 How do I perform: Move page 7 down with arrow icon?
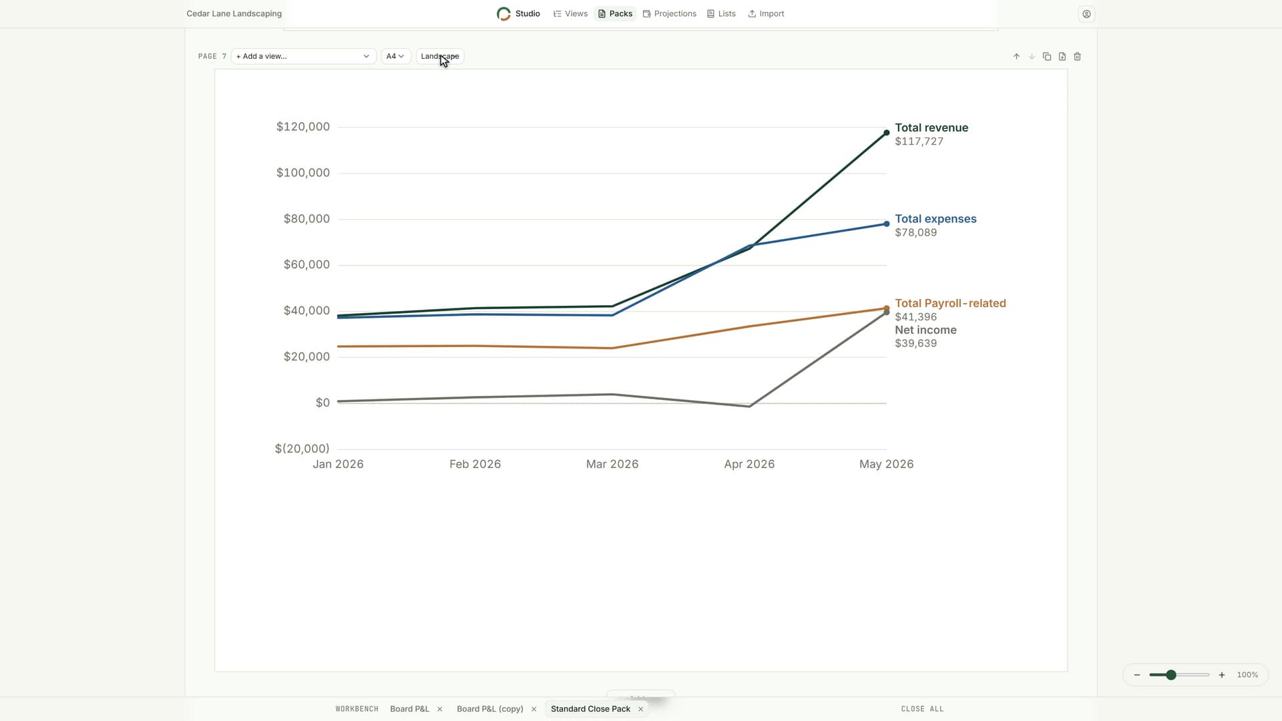1032,57
